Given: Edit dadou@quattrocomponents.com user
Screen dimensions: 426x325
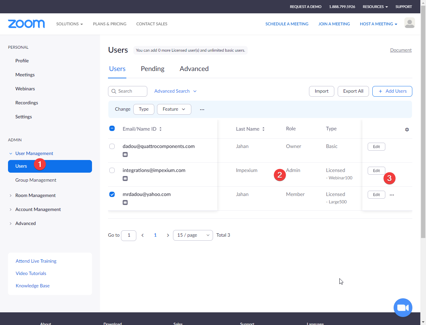Looking at the screenshot, I should coord(376,147).
